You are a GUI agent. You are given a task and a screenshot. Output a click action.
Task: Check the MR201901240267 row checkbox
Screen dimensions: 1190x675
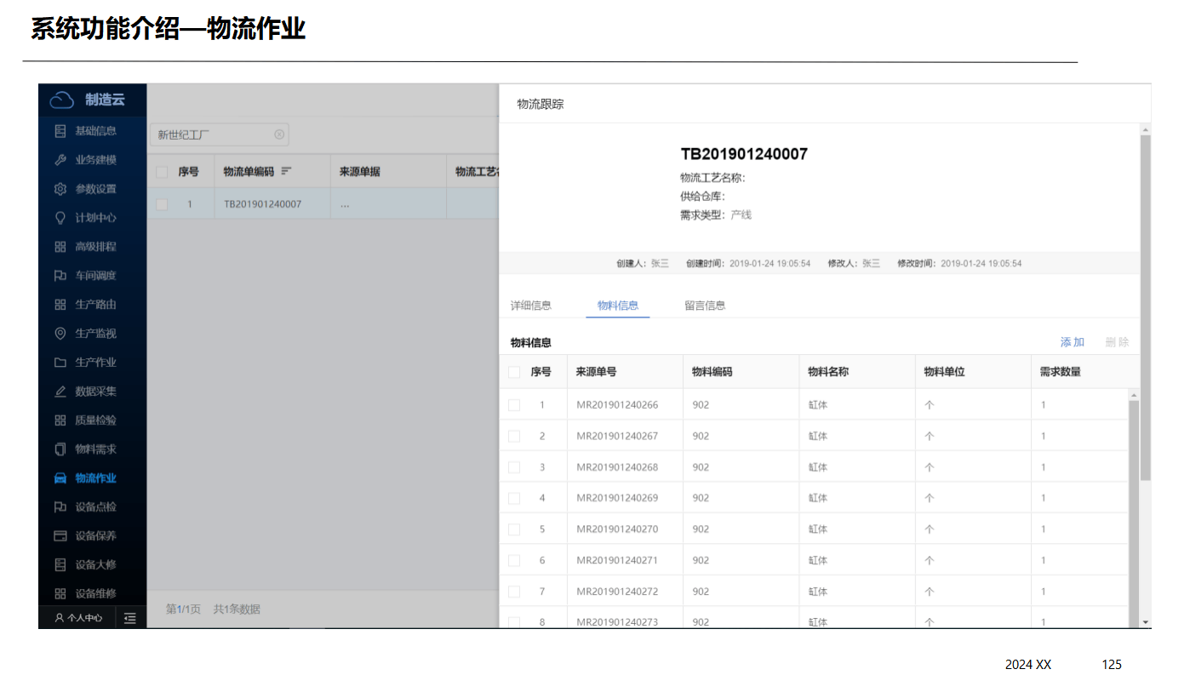click(514, 436)
